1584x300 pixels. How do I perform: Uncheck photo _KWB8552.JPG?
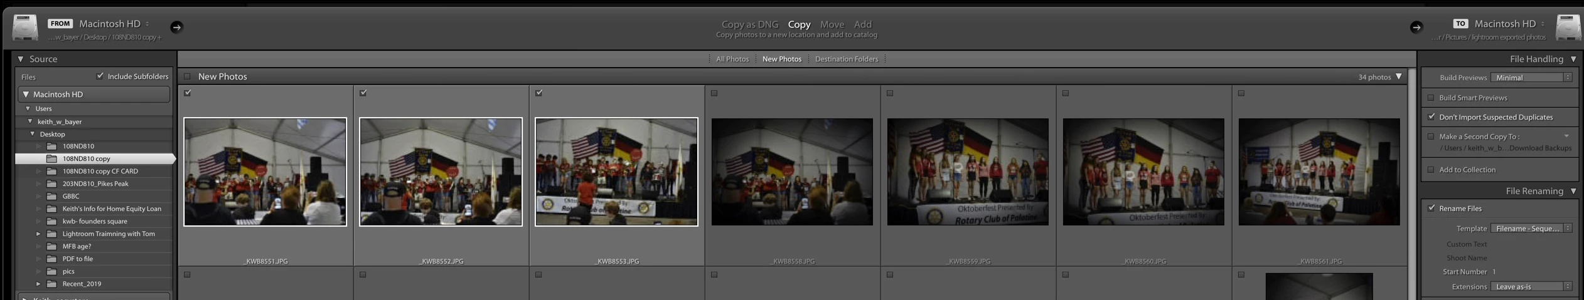click(x=363, y=93)
